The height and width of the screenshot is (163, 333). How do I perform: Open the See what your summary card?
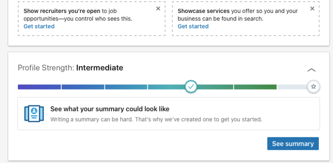(x=169, y=114)
